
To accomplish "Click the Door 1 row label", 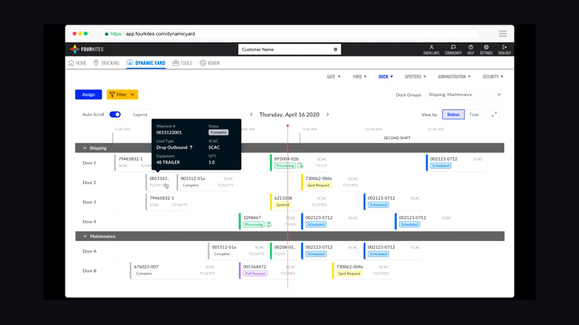I will click(x=89, y=163).
